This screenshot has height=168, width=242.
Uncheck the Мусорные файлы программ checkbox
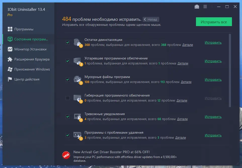pos(68,79)
